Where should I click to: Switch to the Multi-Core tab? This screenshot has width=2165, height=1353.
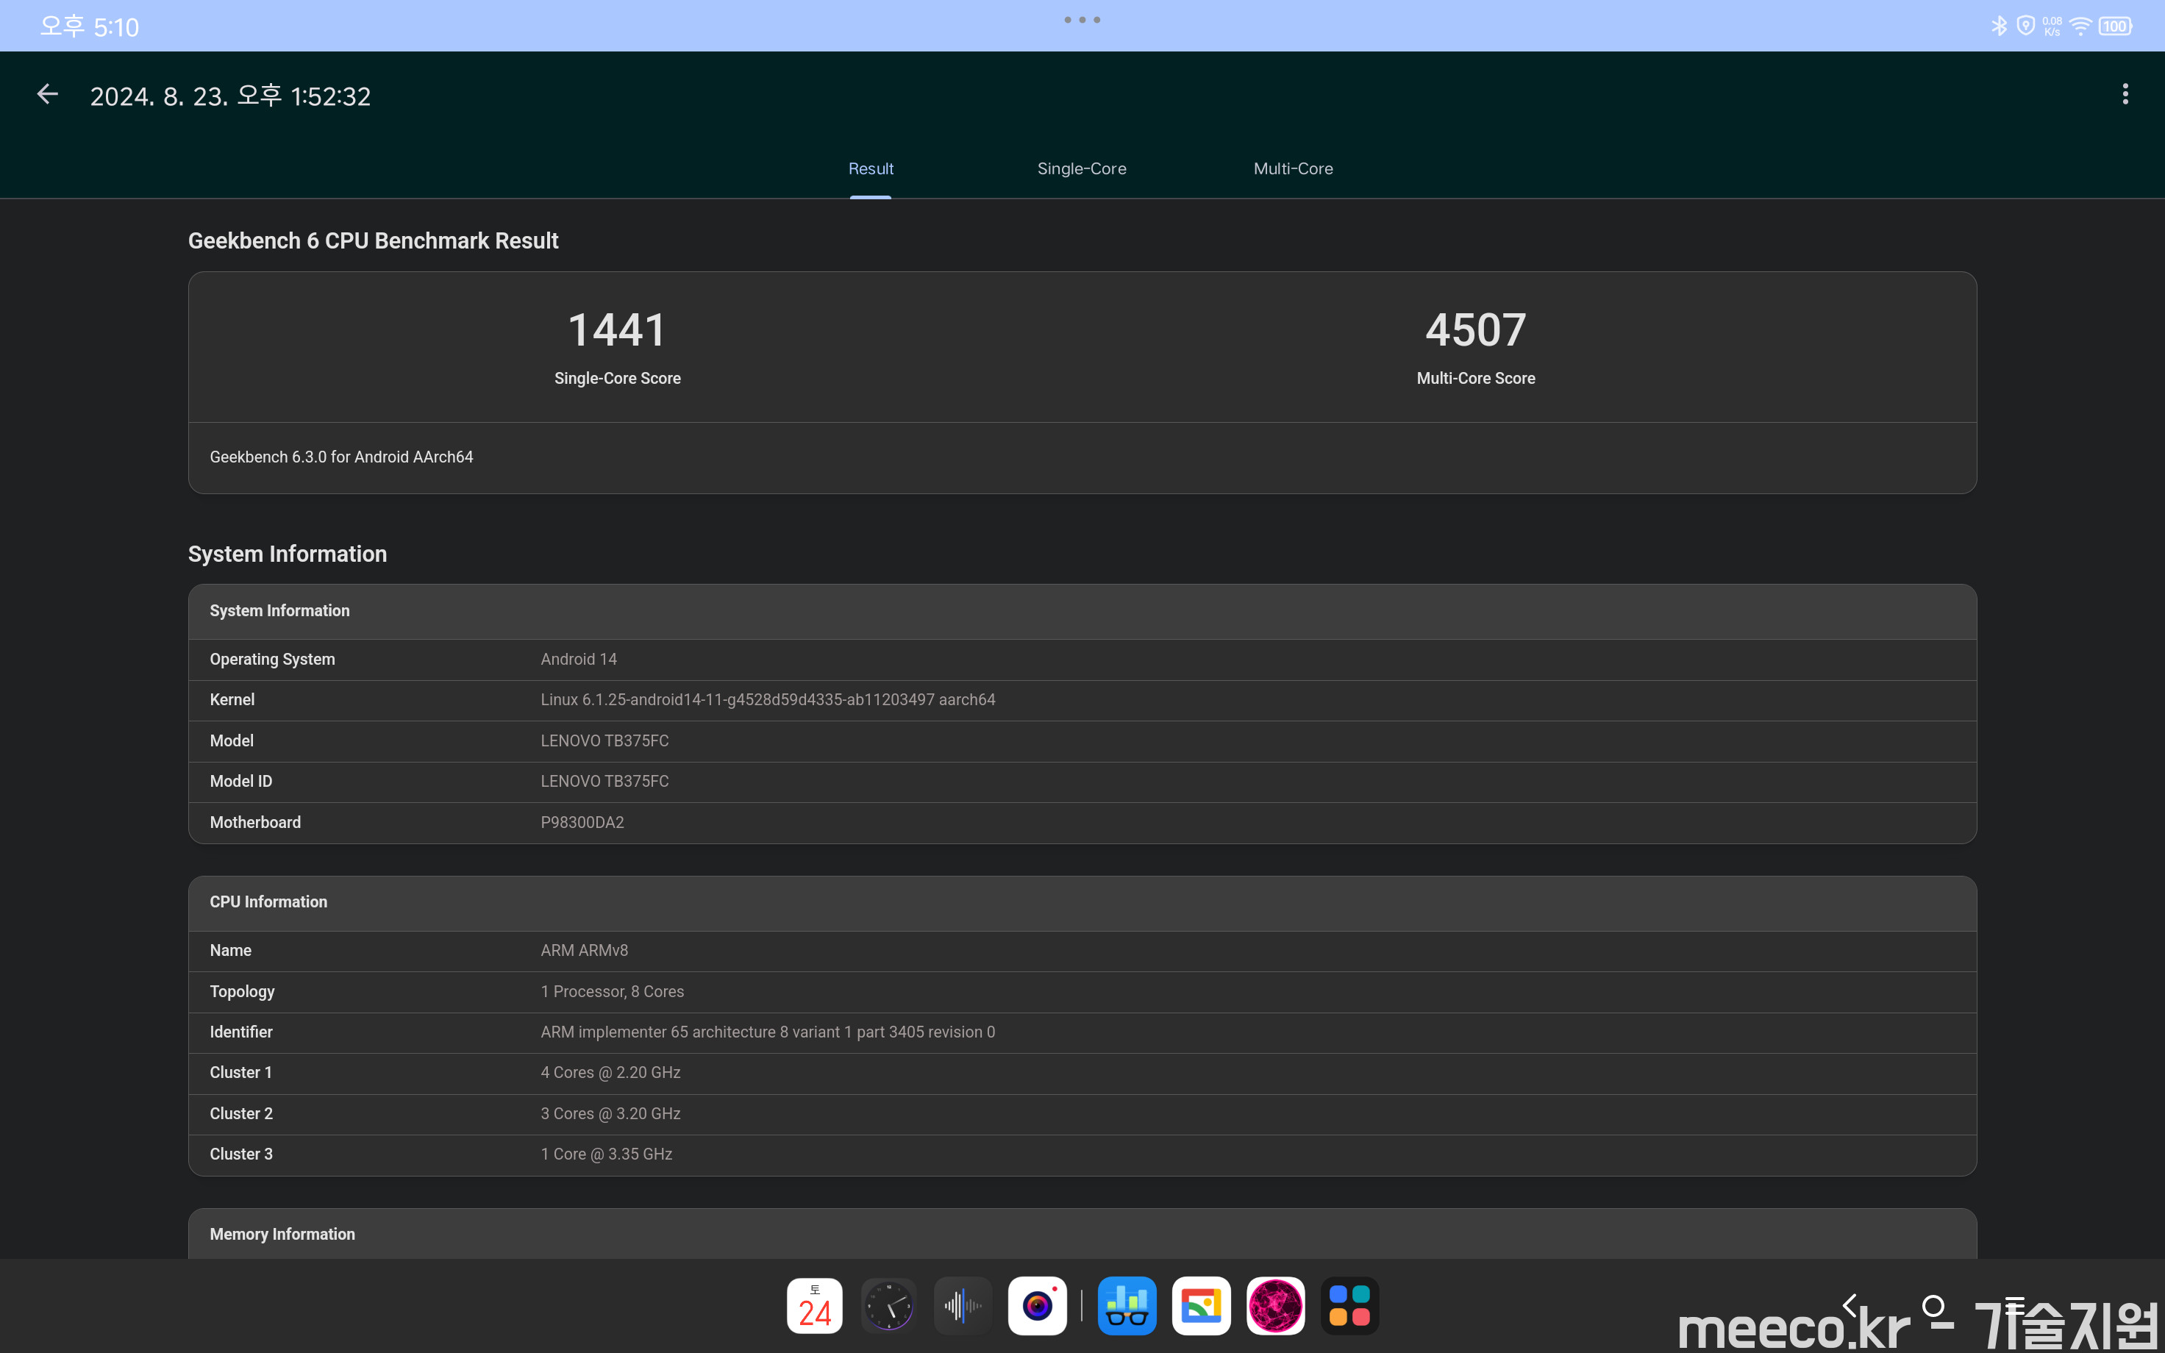pos(1293,169)
